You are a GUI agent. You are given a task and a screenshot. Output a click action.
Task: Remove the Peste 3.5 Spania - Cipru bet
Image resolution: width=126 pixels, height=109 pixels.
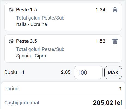[115, 41]
